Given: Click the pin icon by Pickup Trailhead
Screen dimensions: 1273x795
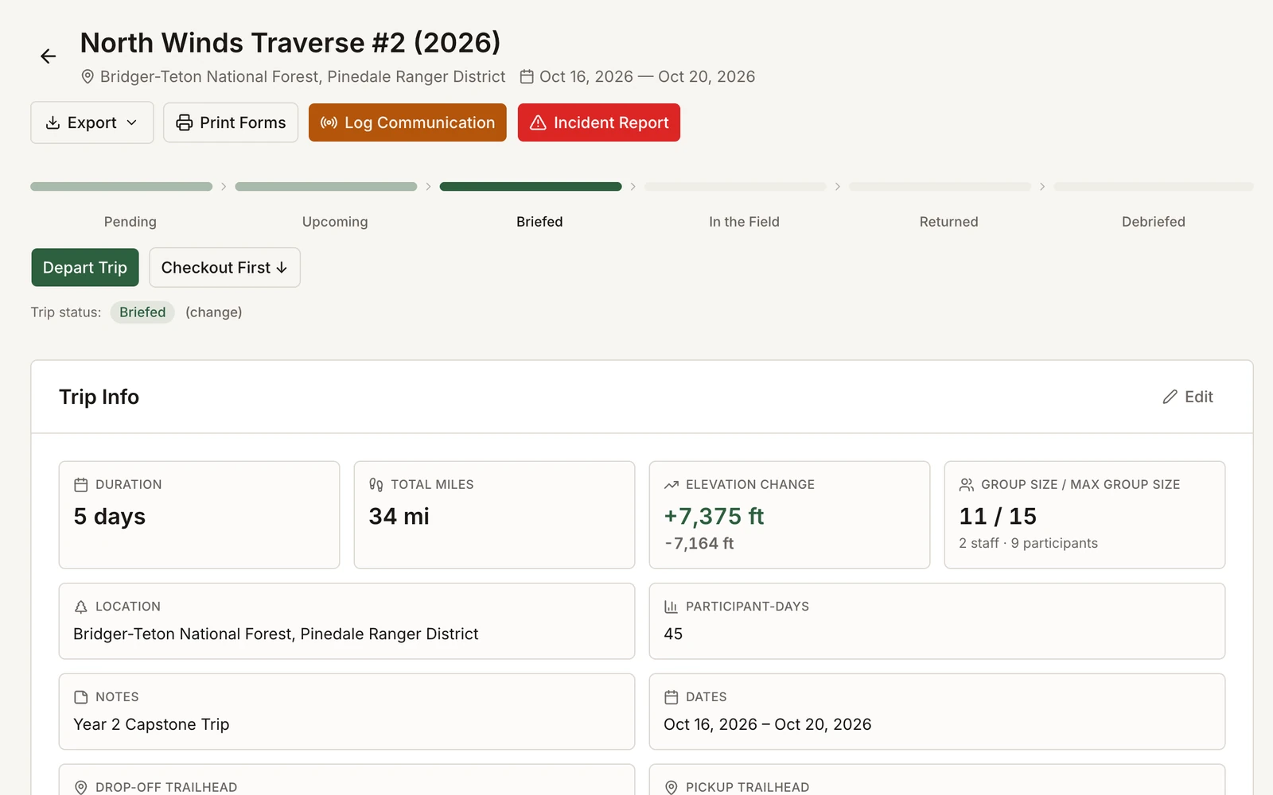Looking at the screenshot, I should point(672,787).
